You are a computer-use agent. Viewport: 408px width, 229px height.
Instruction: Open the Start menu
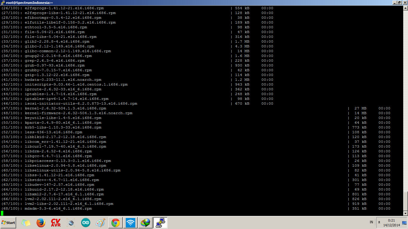[8, 223]
